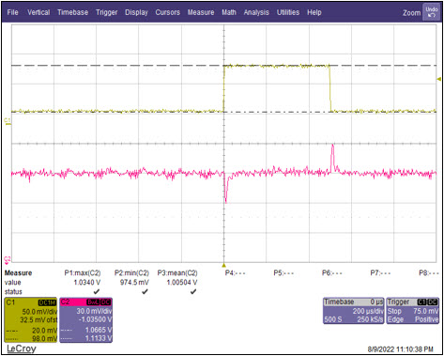
Task: Open the Measure menu
Action: click(201, 12)
